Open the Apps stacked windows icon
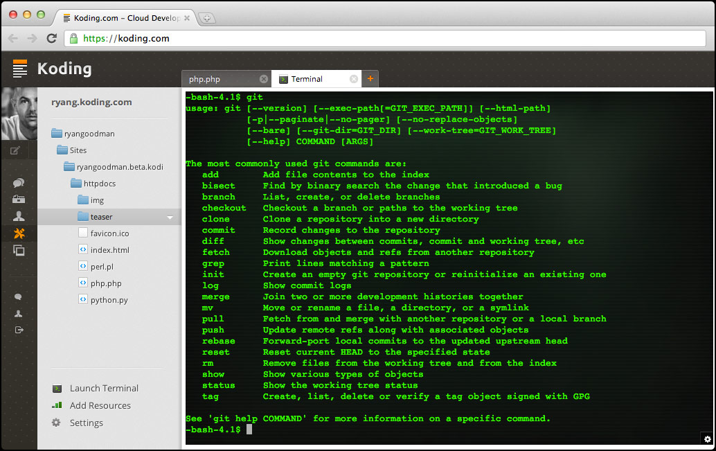Screen dimensions: 716x451 19,250
